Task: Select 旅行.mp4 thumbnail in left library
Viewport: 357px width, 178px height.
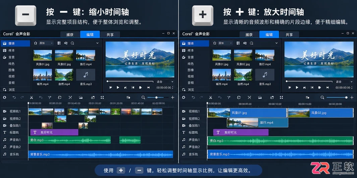Action: point(85,55)
